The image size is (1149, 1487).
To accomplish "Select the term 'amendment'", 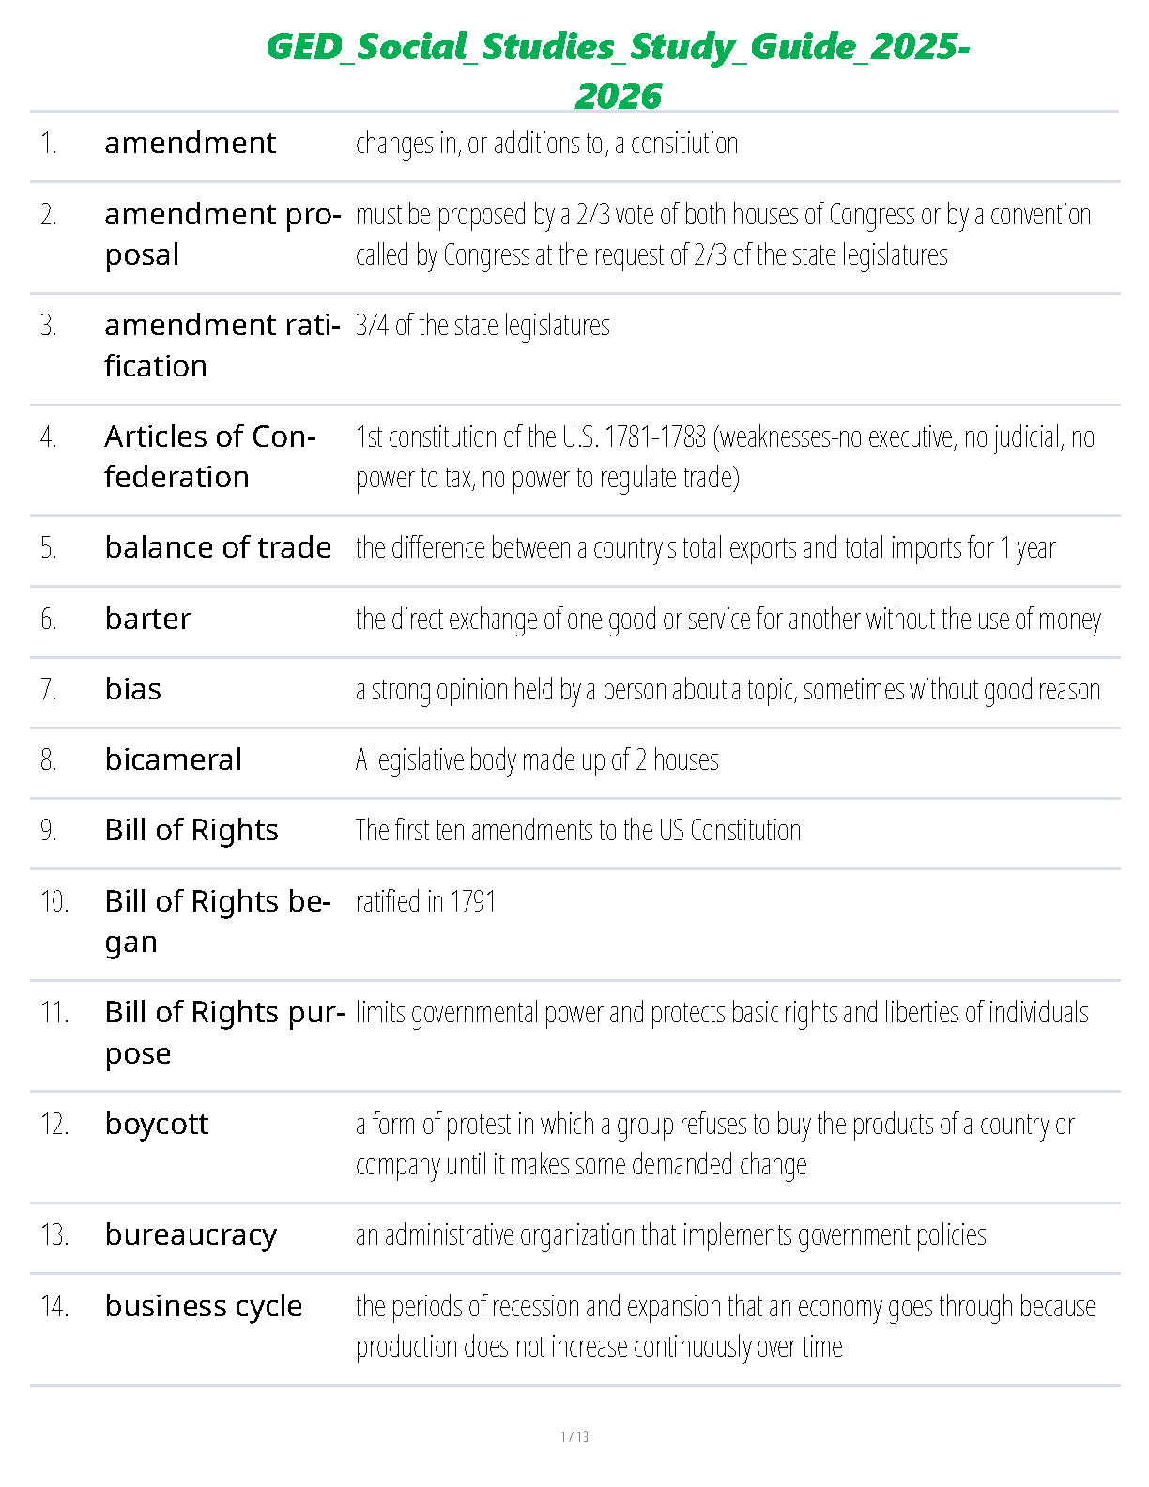I will (191, 143).
